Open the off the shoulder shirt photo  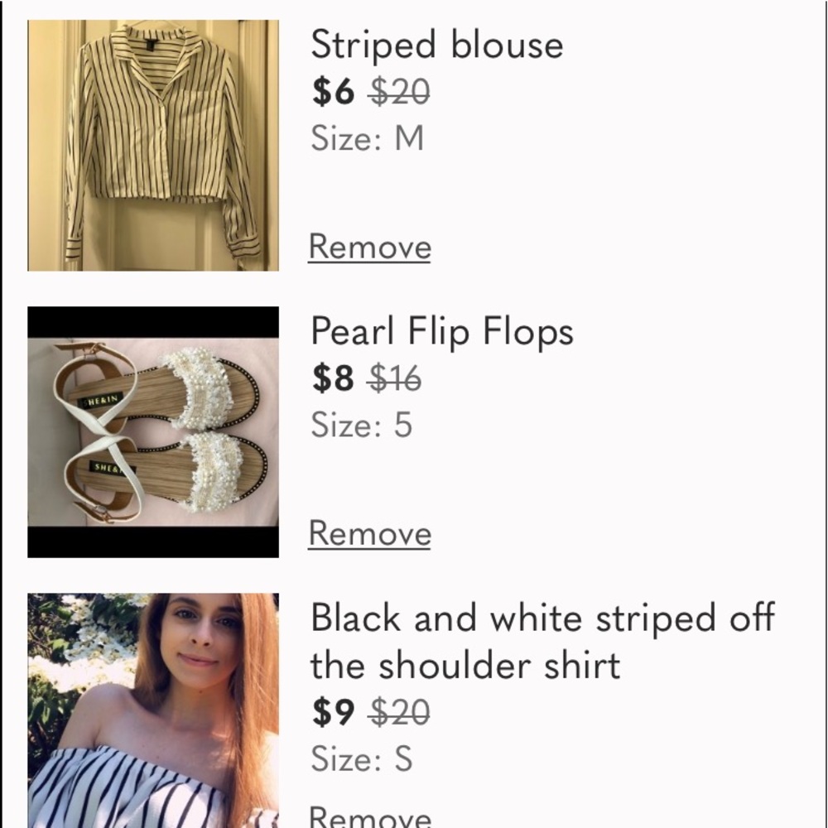153,710
